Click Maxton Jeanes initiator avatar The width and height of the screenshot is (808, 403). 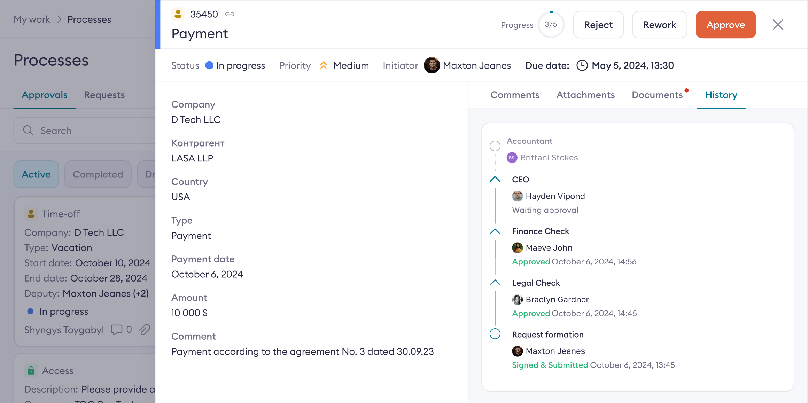(432, 65)
